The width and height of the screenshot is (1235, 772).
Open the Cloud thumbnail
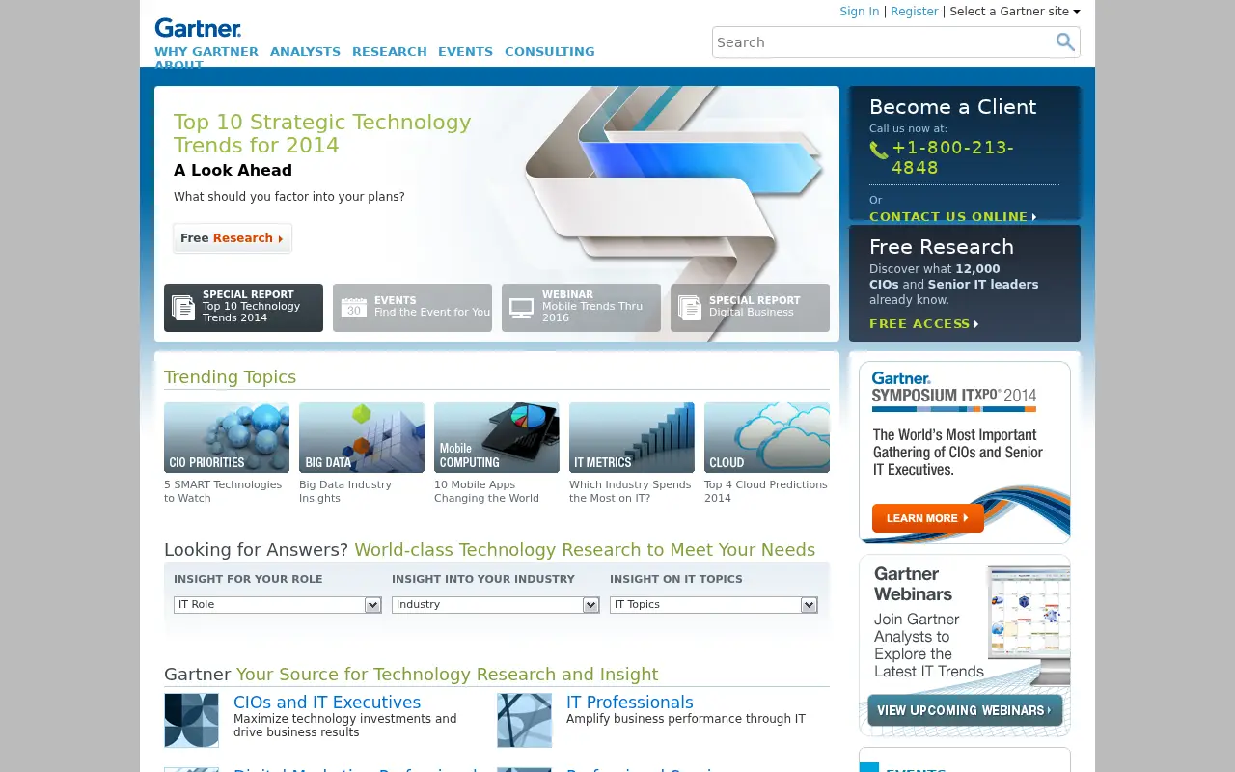pos(767,437)
